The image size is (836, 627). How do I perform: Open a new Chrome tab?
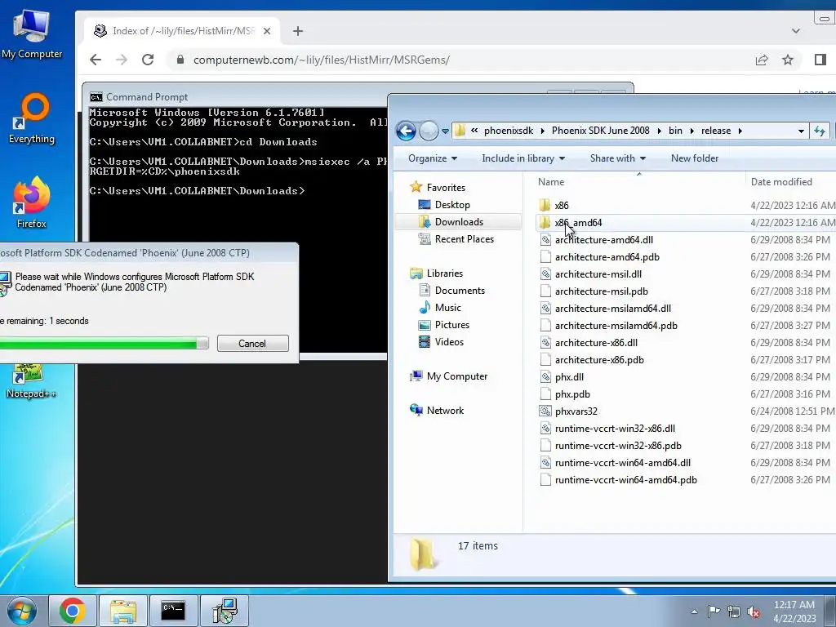pos(298,31)
